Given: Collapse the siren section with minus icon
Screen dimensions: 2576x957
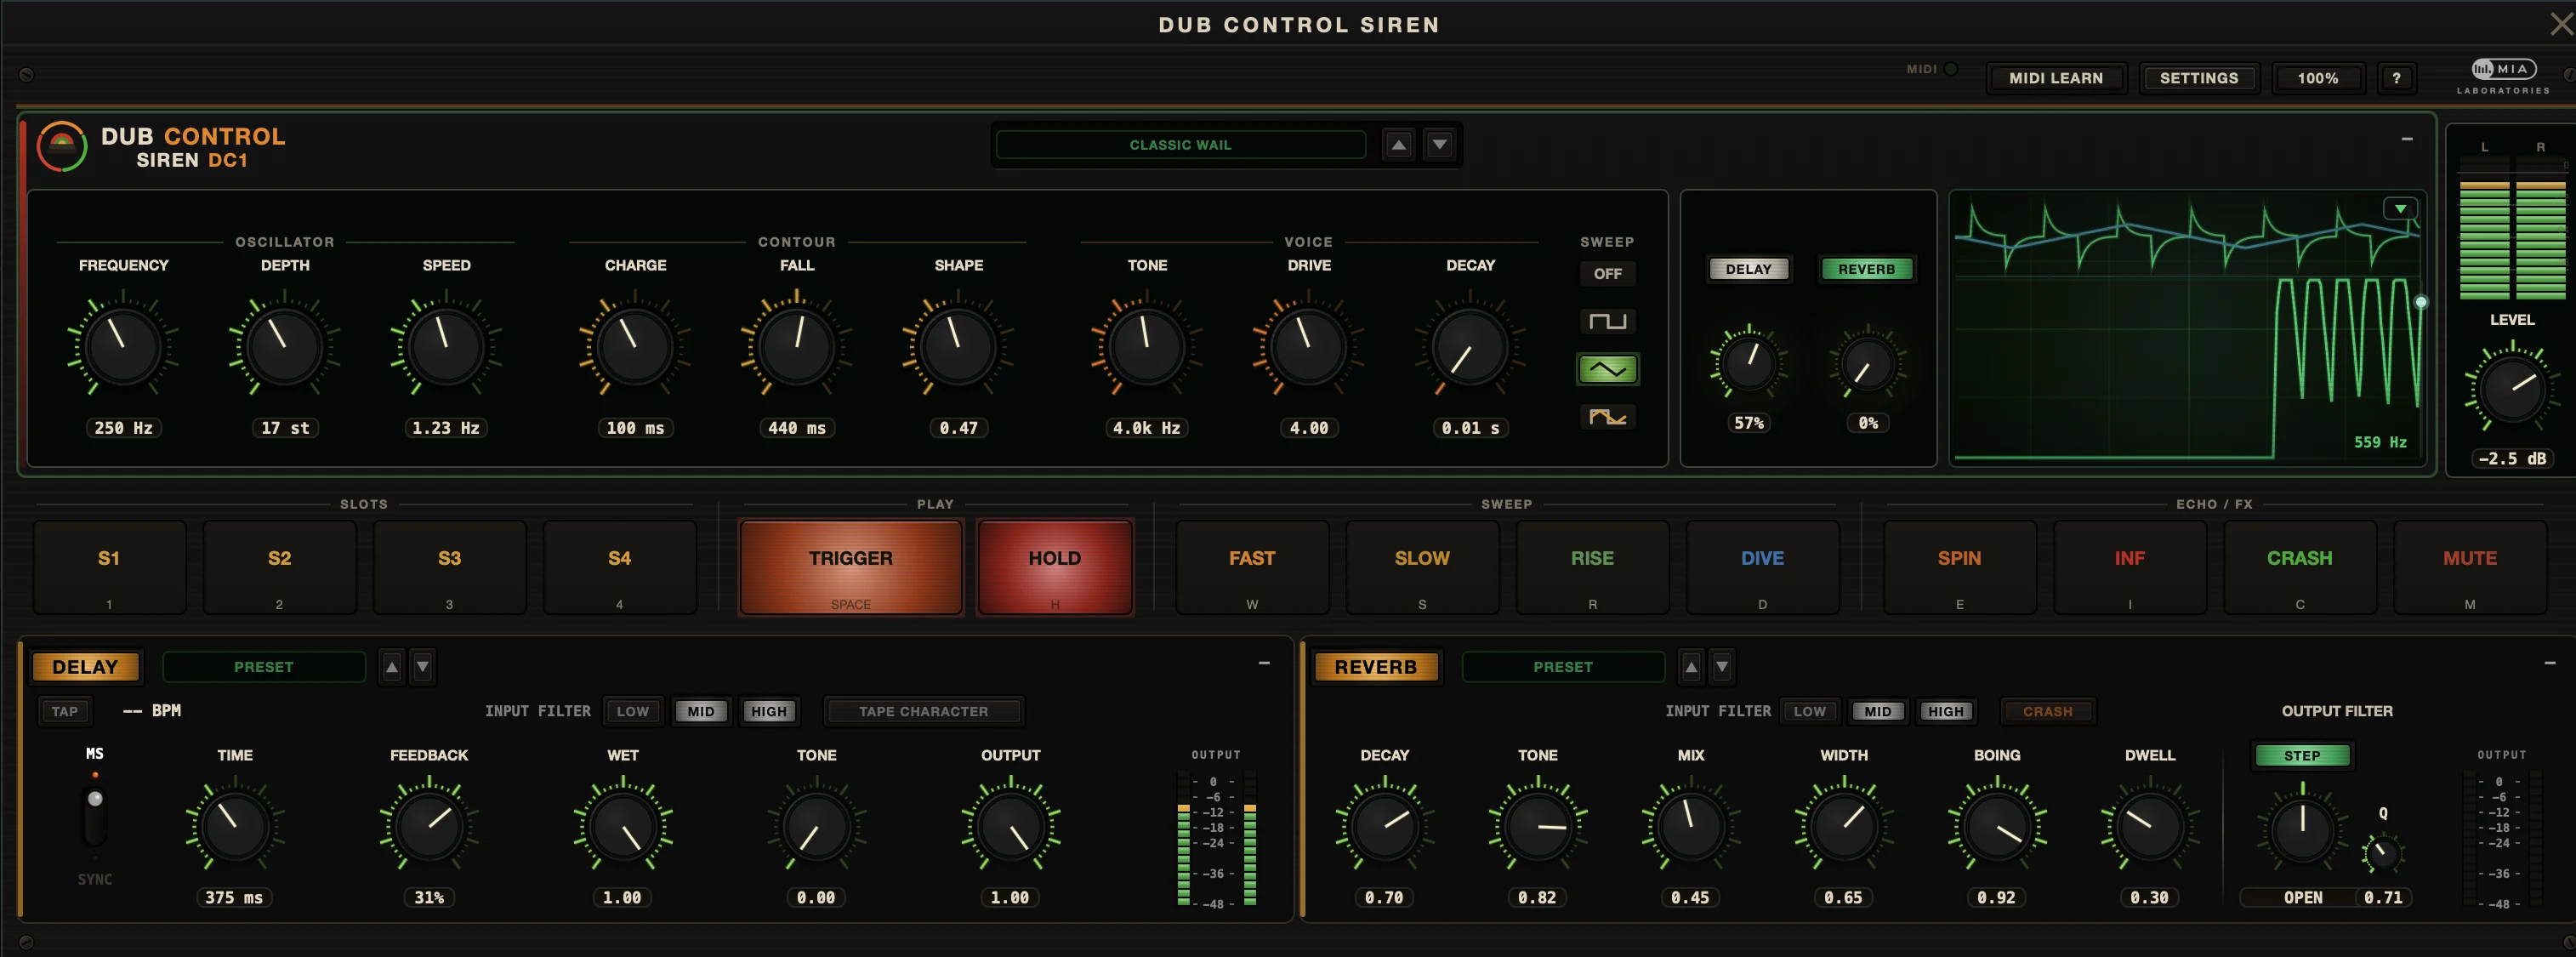Looking at the screenshot, I should pyautogui.click(x=2407, y=139).
